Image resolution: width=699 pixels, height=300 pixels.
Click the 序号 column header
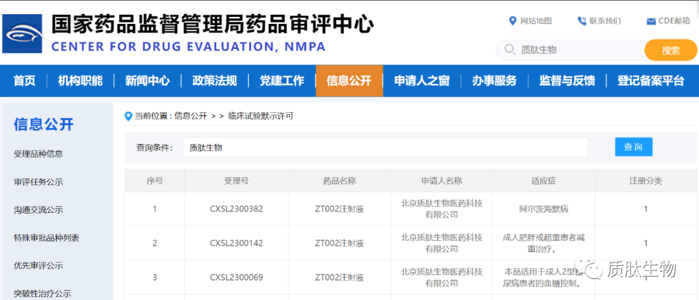pos(155,181)
